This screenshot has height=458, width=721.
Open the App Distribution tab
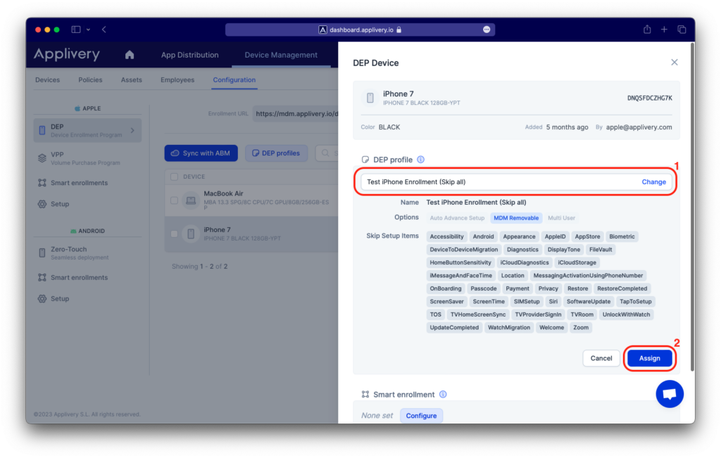tap(190, 55)
